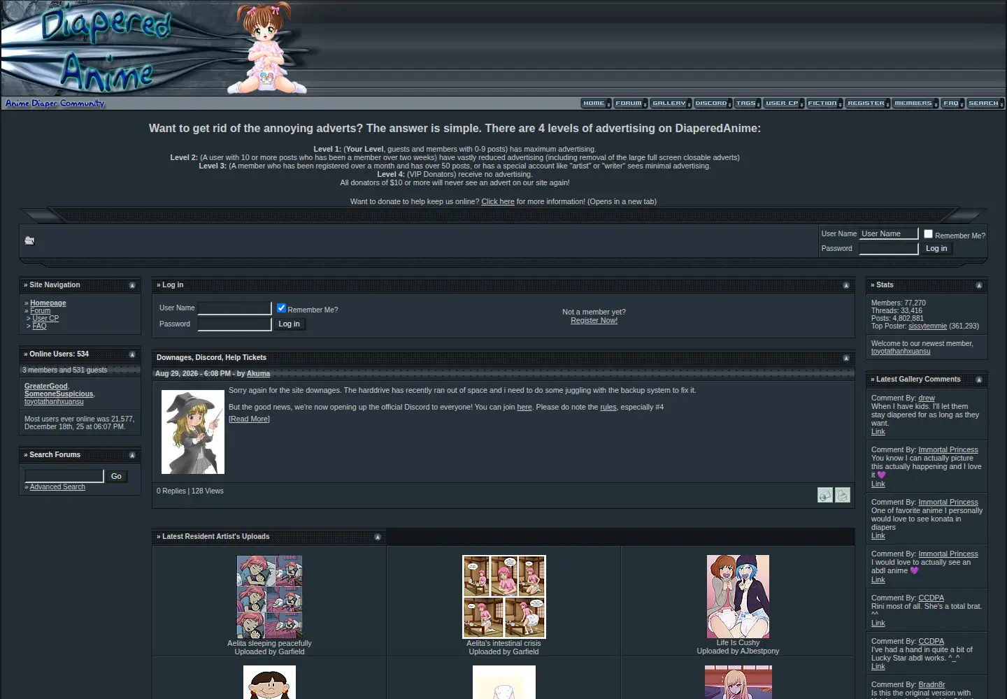1007x699 pixels.
Task: Collapse the Latest Gallery Comments panel
Action: [979, 380]
